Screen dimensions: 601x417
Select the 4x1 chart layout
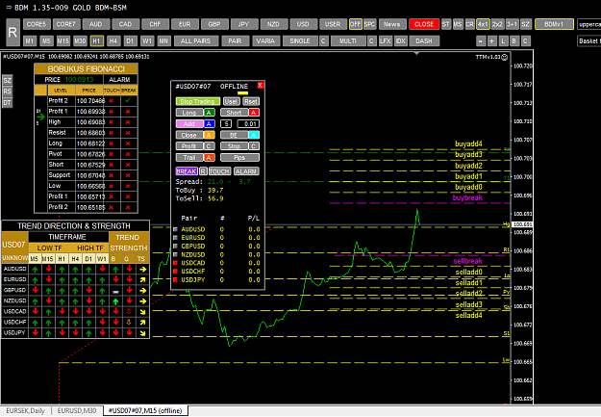pos(483,24)
